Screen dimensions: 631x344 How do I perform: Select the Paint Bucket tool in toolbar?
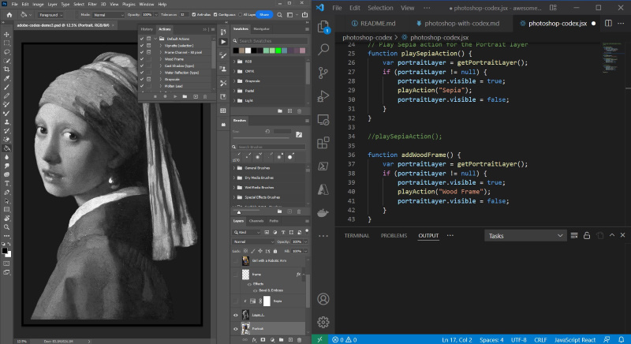6,148
